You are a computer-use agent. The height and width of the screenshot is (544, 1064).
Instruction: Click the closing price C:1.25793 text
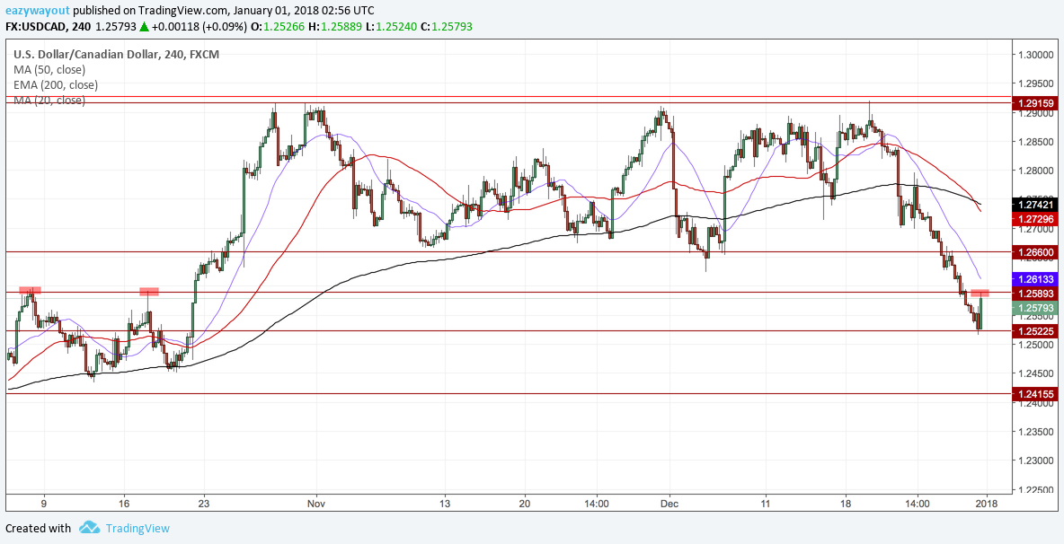pyautogui.click(x=446, y=27)
